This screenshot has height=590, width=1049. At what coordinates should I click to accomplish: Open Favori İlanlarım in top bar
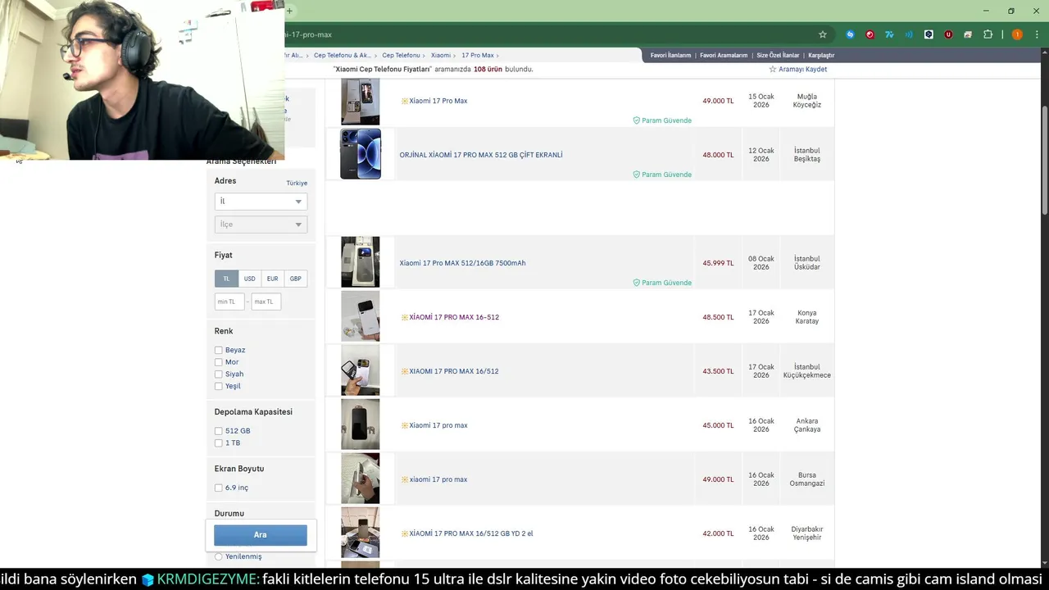[x=670, y=56]
